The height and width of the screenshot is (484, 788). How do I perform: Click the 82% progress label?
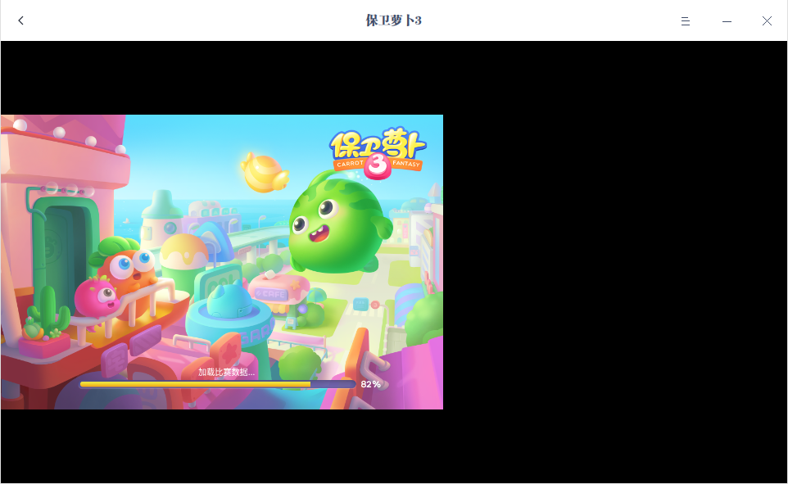(x=370, y=382)
